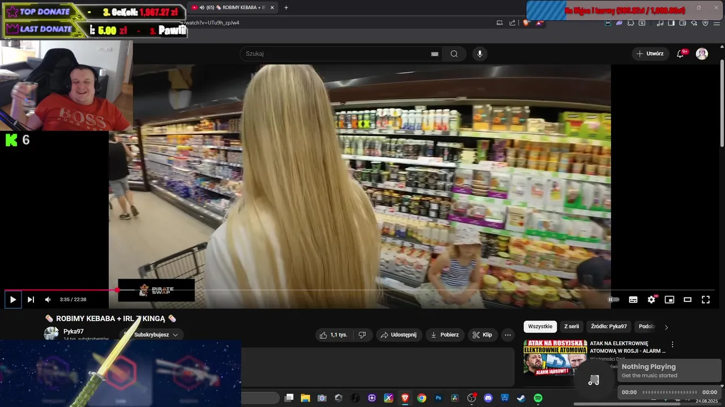Toggle the browser sidebar panel

pos(671,23)
